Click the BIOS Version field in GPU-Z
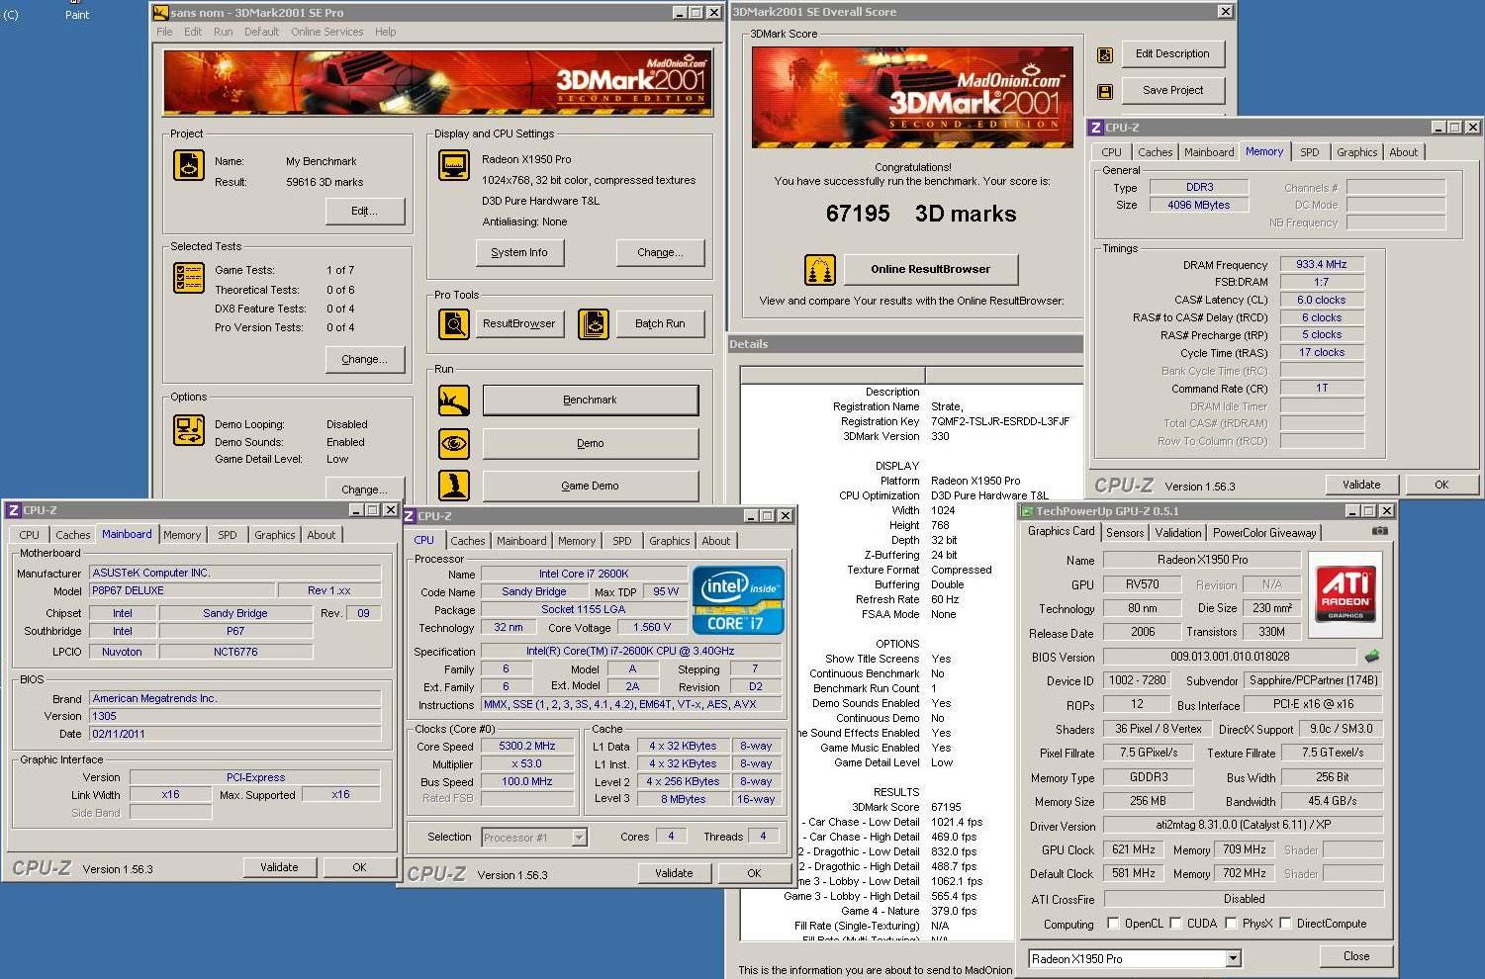Image resolution: width=1485 pixels, height=979 pixels. 1229,656
